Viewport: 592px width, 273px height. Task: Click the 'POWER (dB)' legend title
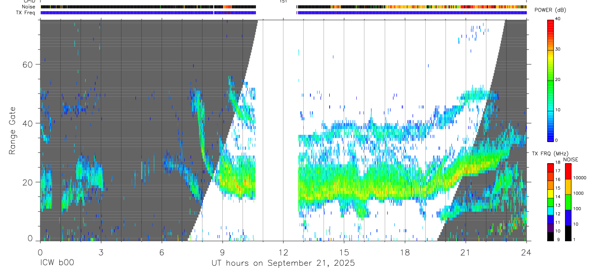pyautogui.click(x=550, y=11)
